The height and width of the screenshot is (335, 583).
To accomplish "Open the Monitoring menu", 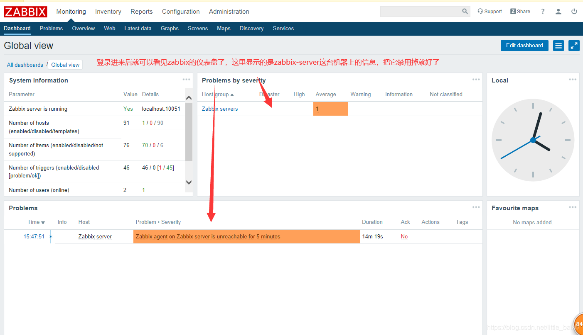I will 71,12.
